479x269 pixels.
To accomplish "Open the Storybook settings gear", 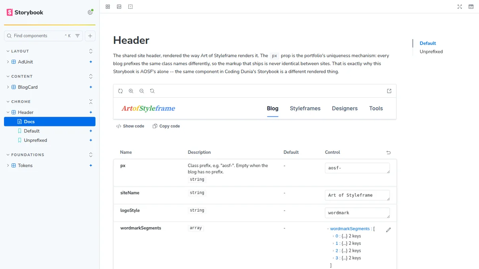I will click(90, 12).
